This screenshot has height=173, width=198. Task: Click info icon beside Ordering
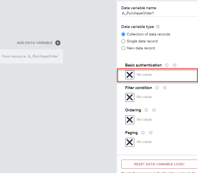coord(154,110)
